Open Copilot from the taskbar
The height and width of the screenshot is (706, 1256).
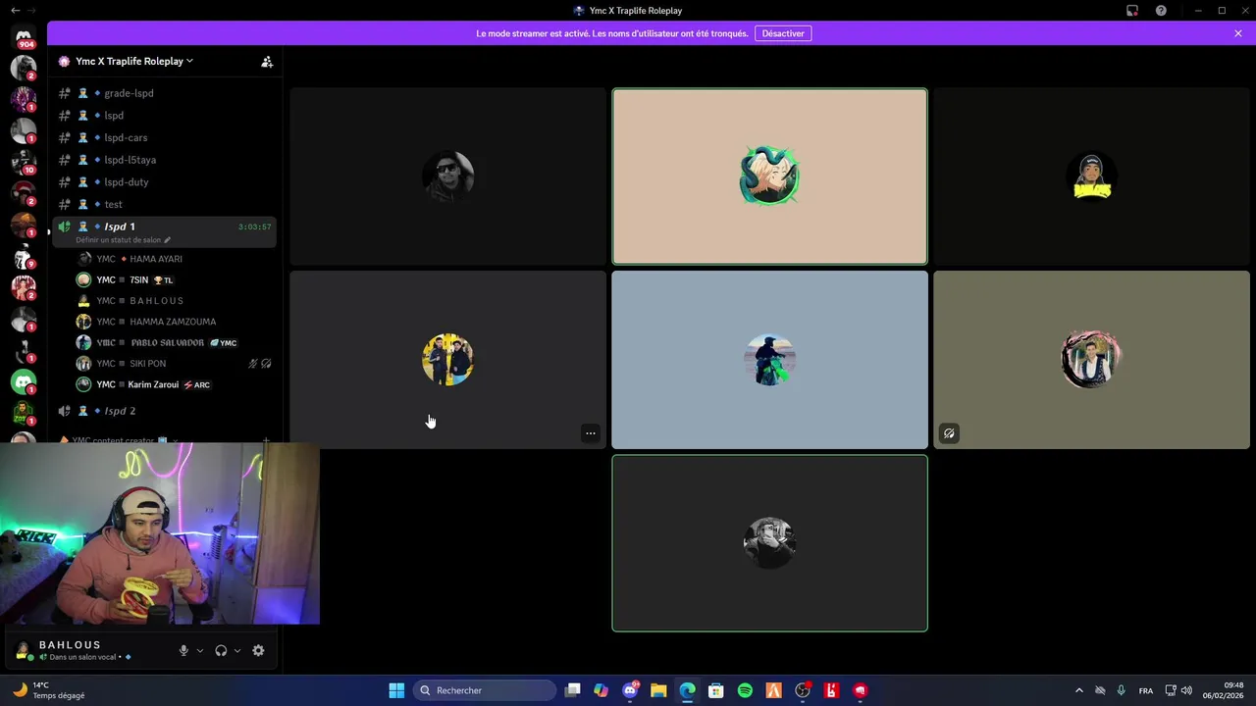pyautogui.click(x=602, y=690)
